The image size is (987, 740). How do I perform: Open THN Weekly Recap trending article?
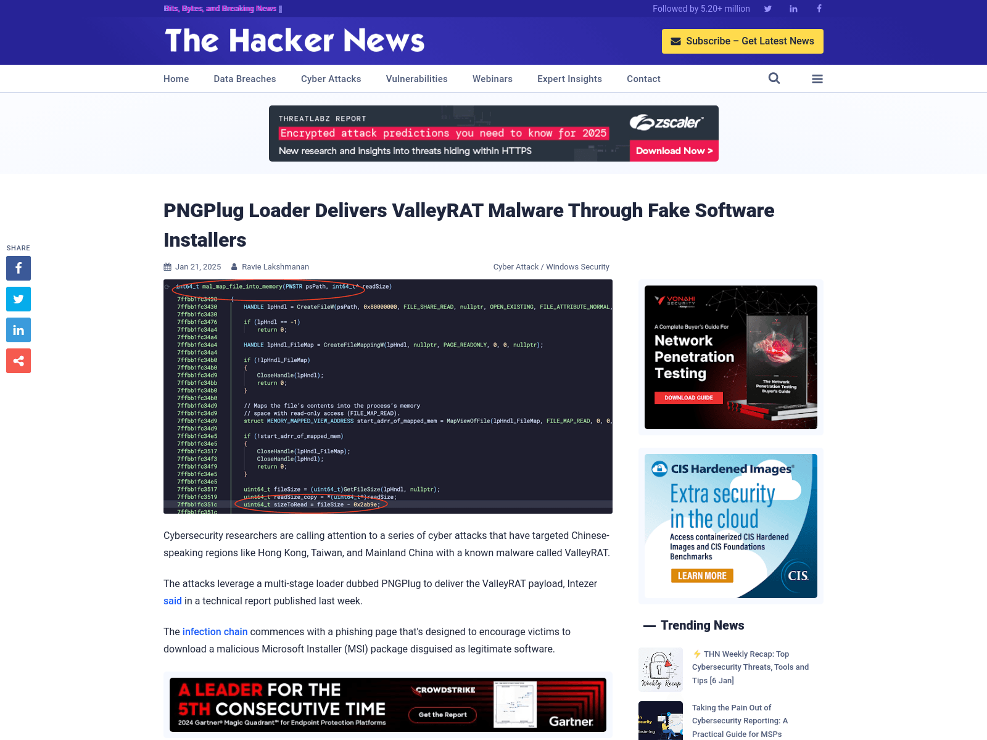750,667
